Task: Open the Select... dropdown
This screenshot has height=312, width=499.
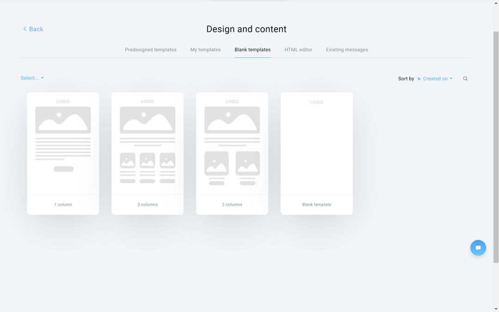Action: (x=32, y=78)
